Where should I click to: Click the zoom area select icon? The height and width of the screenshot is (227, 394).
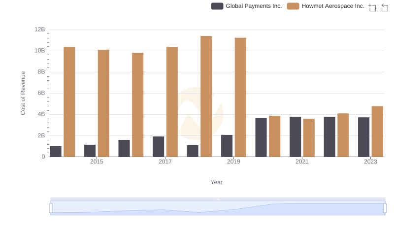click(x=372, y=7)
